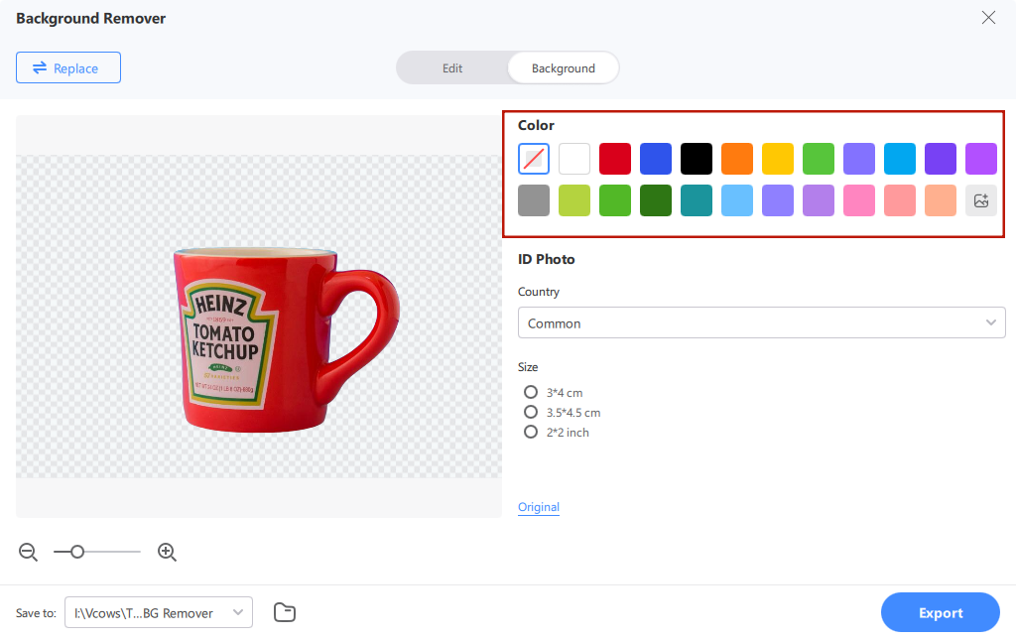Viewport: 1016px width, 640px height.
Task: Click the zoom slider handle
Action: [x=77, y=552]
